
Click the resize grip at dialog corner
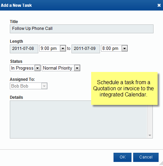(x=161, y=164)
